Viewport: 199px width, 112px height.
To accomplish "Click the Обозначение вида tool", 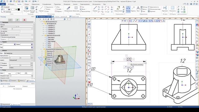I will (154, 9).
